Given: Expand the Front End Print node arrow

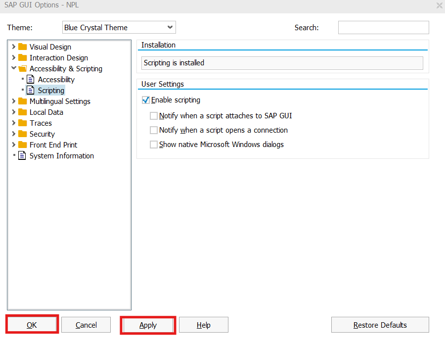Looking at the screenshot, I should click(x=13, y=145).
